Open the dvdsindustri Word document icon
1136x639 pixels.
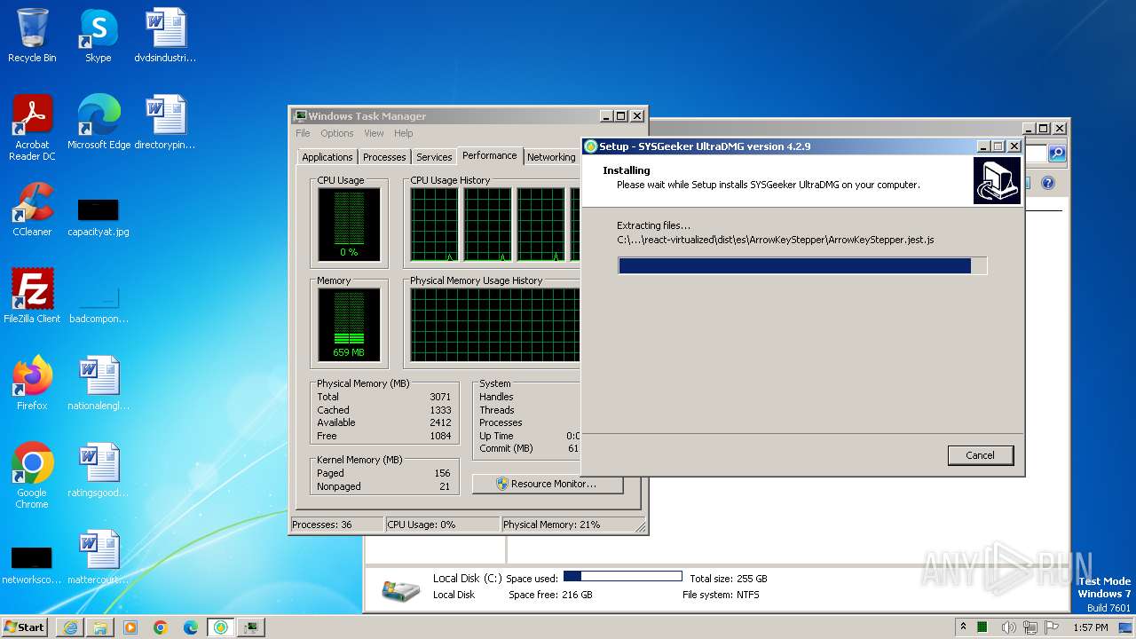click(x=165, y=35)
